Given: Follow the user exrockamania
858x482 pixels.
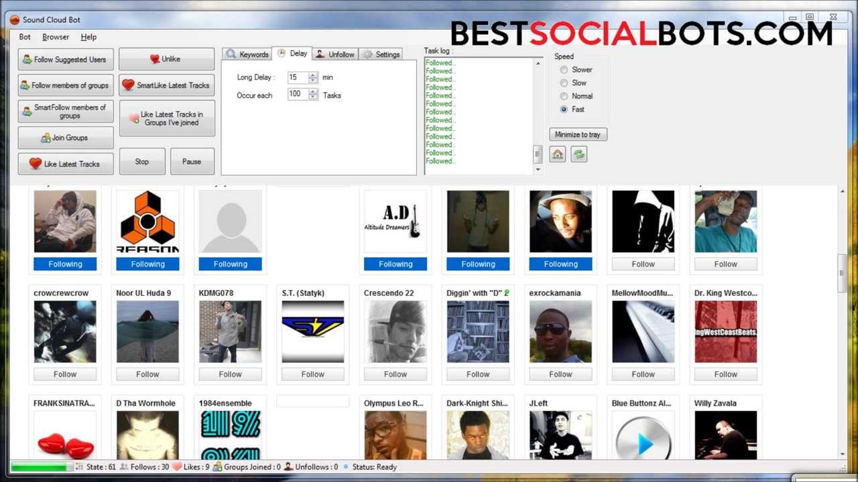Looking at the screenshot, I should coord(560,374).
